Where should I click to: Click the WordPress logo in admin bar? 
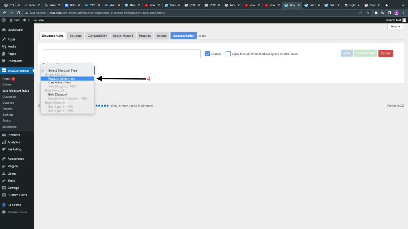click(x=4, y=20)
